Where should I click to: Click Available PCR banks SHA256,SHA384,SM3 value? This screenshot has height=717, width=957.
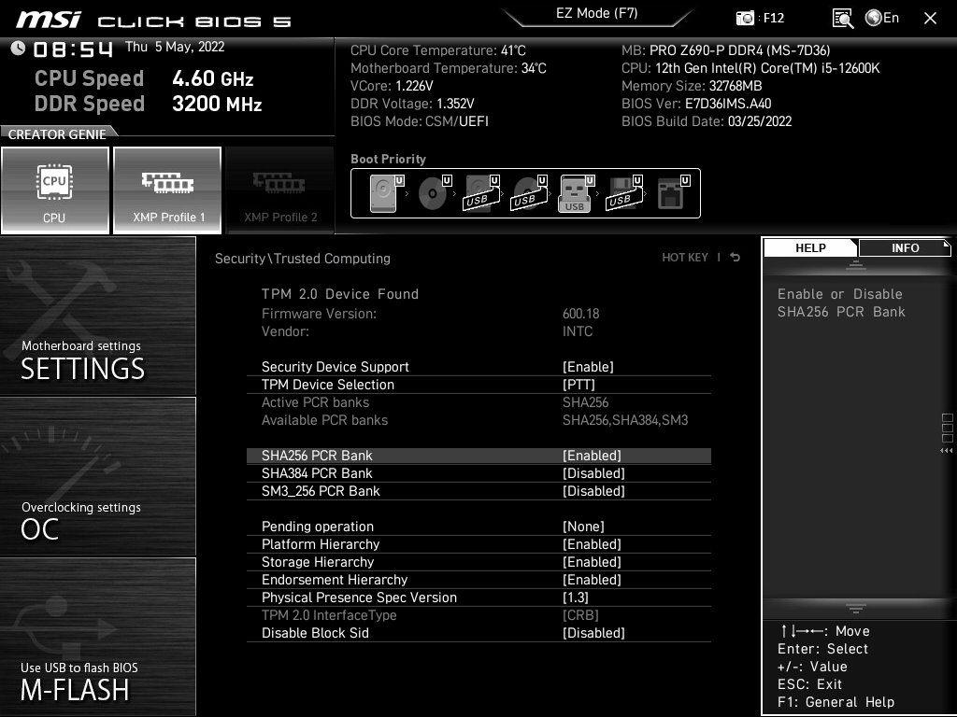625,420
